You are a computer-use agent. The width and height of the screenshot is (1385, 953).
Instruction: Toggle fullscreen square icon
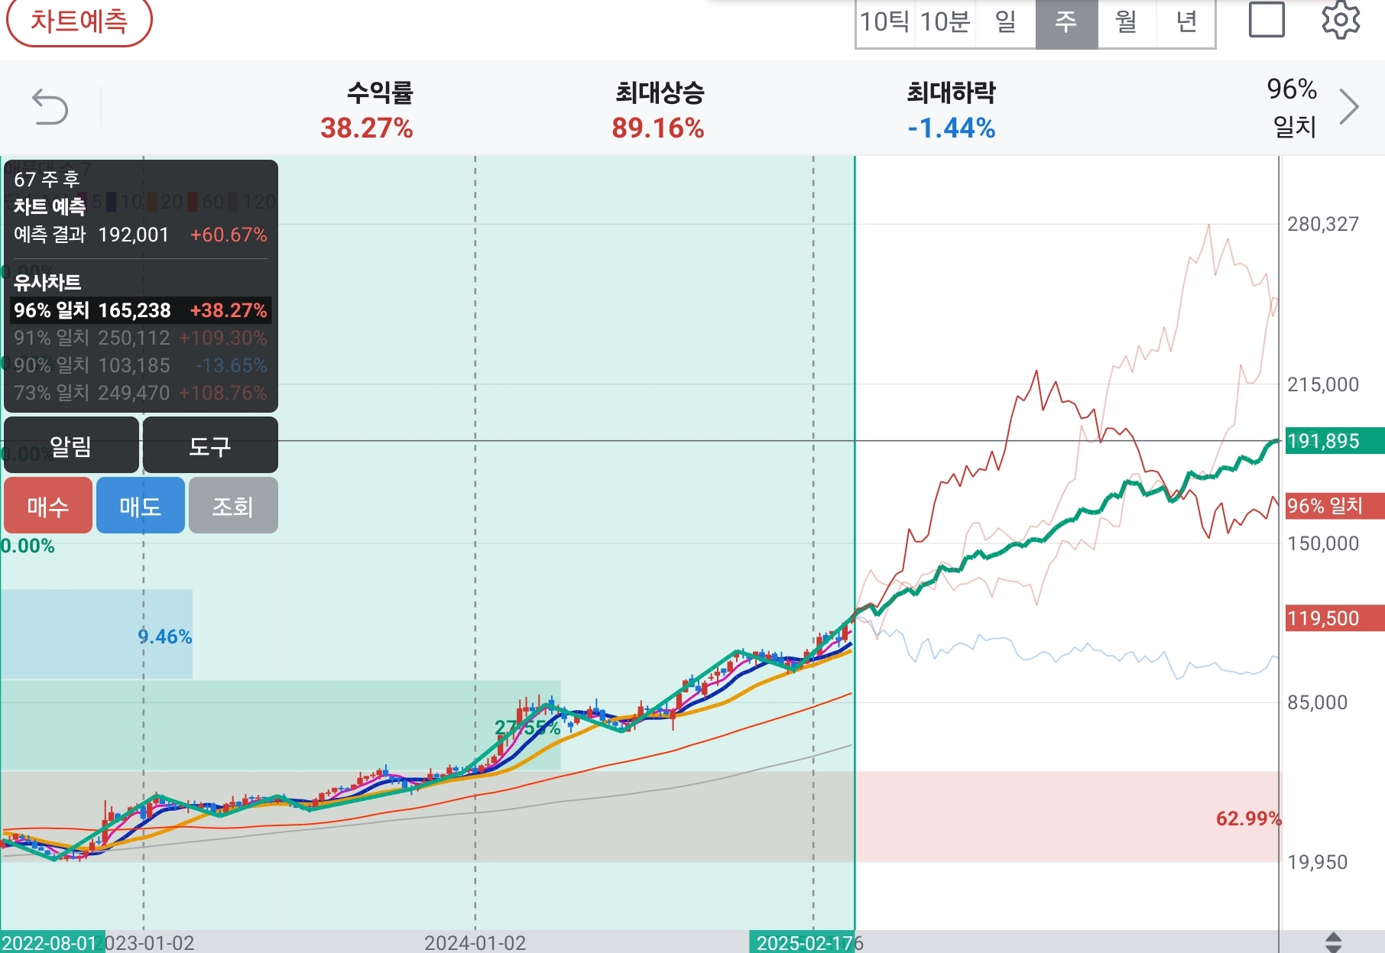1267,19
